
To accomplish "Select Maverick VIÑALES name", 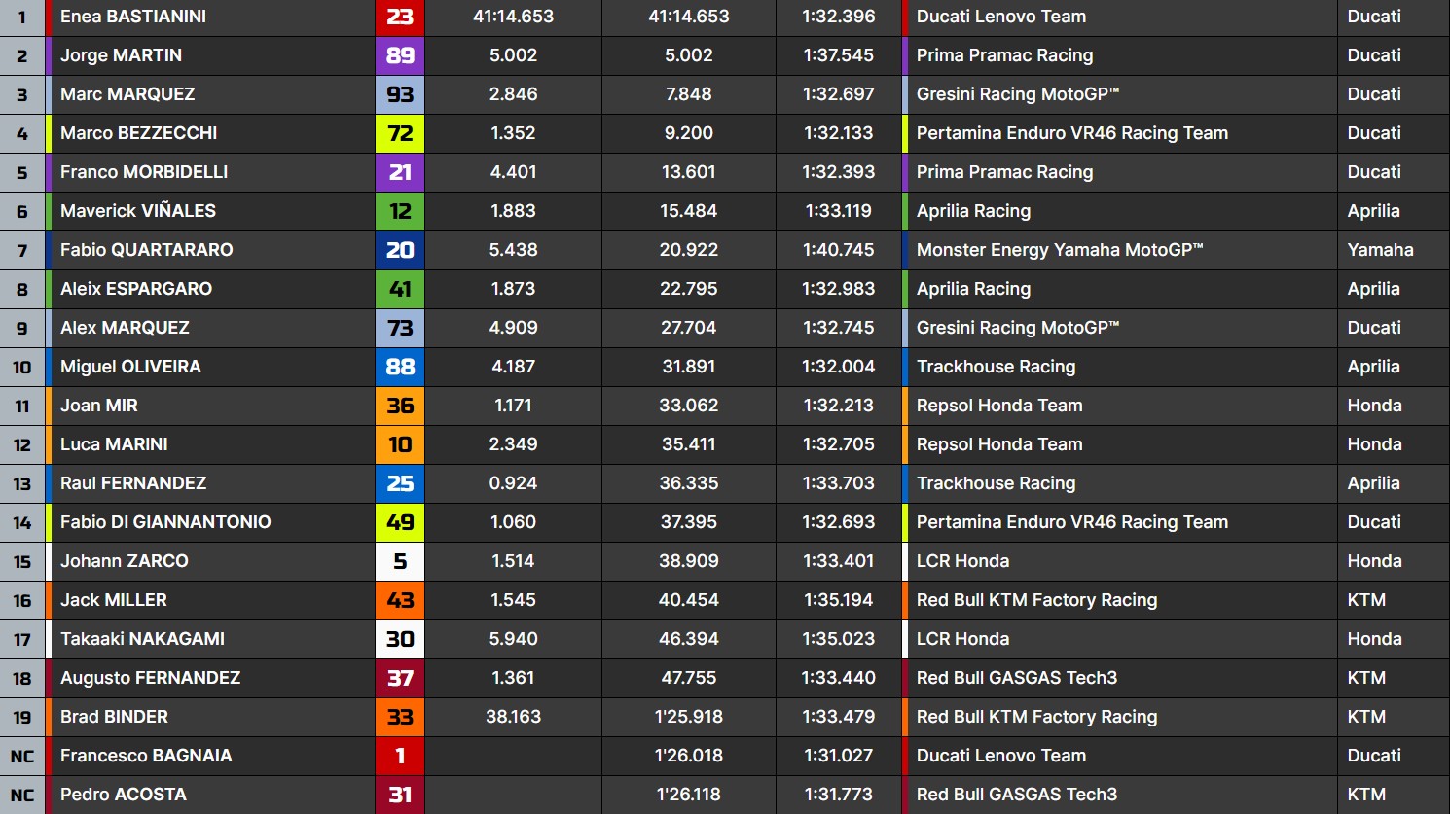I will coord(138,211).
